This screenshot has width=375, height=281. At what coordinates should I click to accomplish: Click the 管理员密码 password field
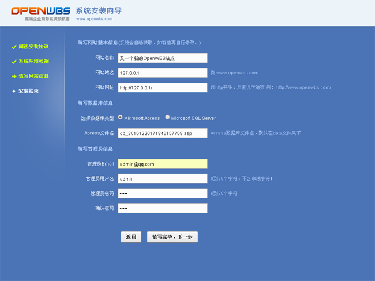click(163, 194)
